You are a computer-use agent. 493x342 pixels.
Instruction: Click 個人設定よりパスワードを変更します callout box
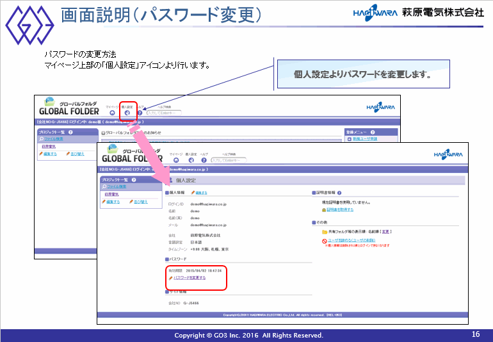point(364,74)
